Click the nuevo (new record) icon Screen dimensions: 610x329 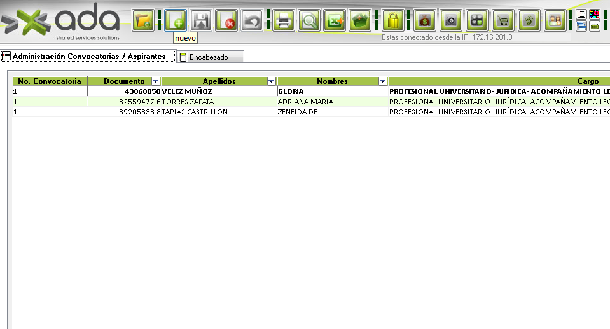(x=176, y=20)
